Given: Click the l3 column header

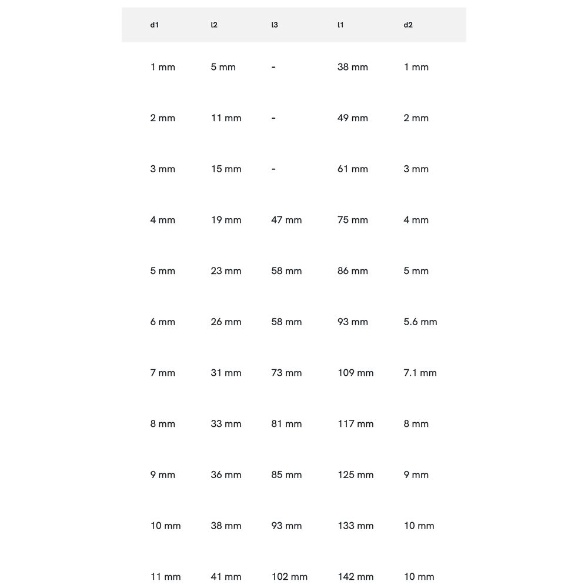Looking at the screenshot, I should tap(275, 25).
